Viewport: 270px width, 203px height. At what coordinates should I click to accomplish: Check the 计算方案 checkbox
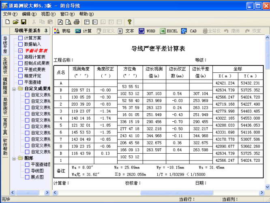click(x=20, y=38)
